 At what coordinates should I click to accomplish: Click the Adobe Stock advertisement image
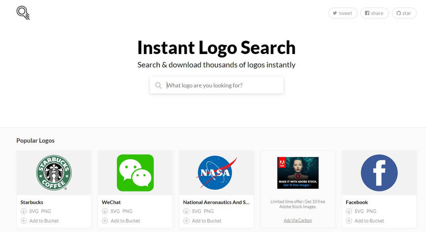pyautogui.click(x=297, y=173)
